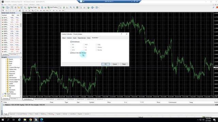The height and width of the screenshot is (122, 218).
Task: Open the Tick Chart tab
Action: pos(13,55)
